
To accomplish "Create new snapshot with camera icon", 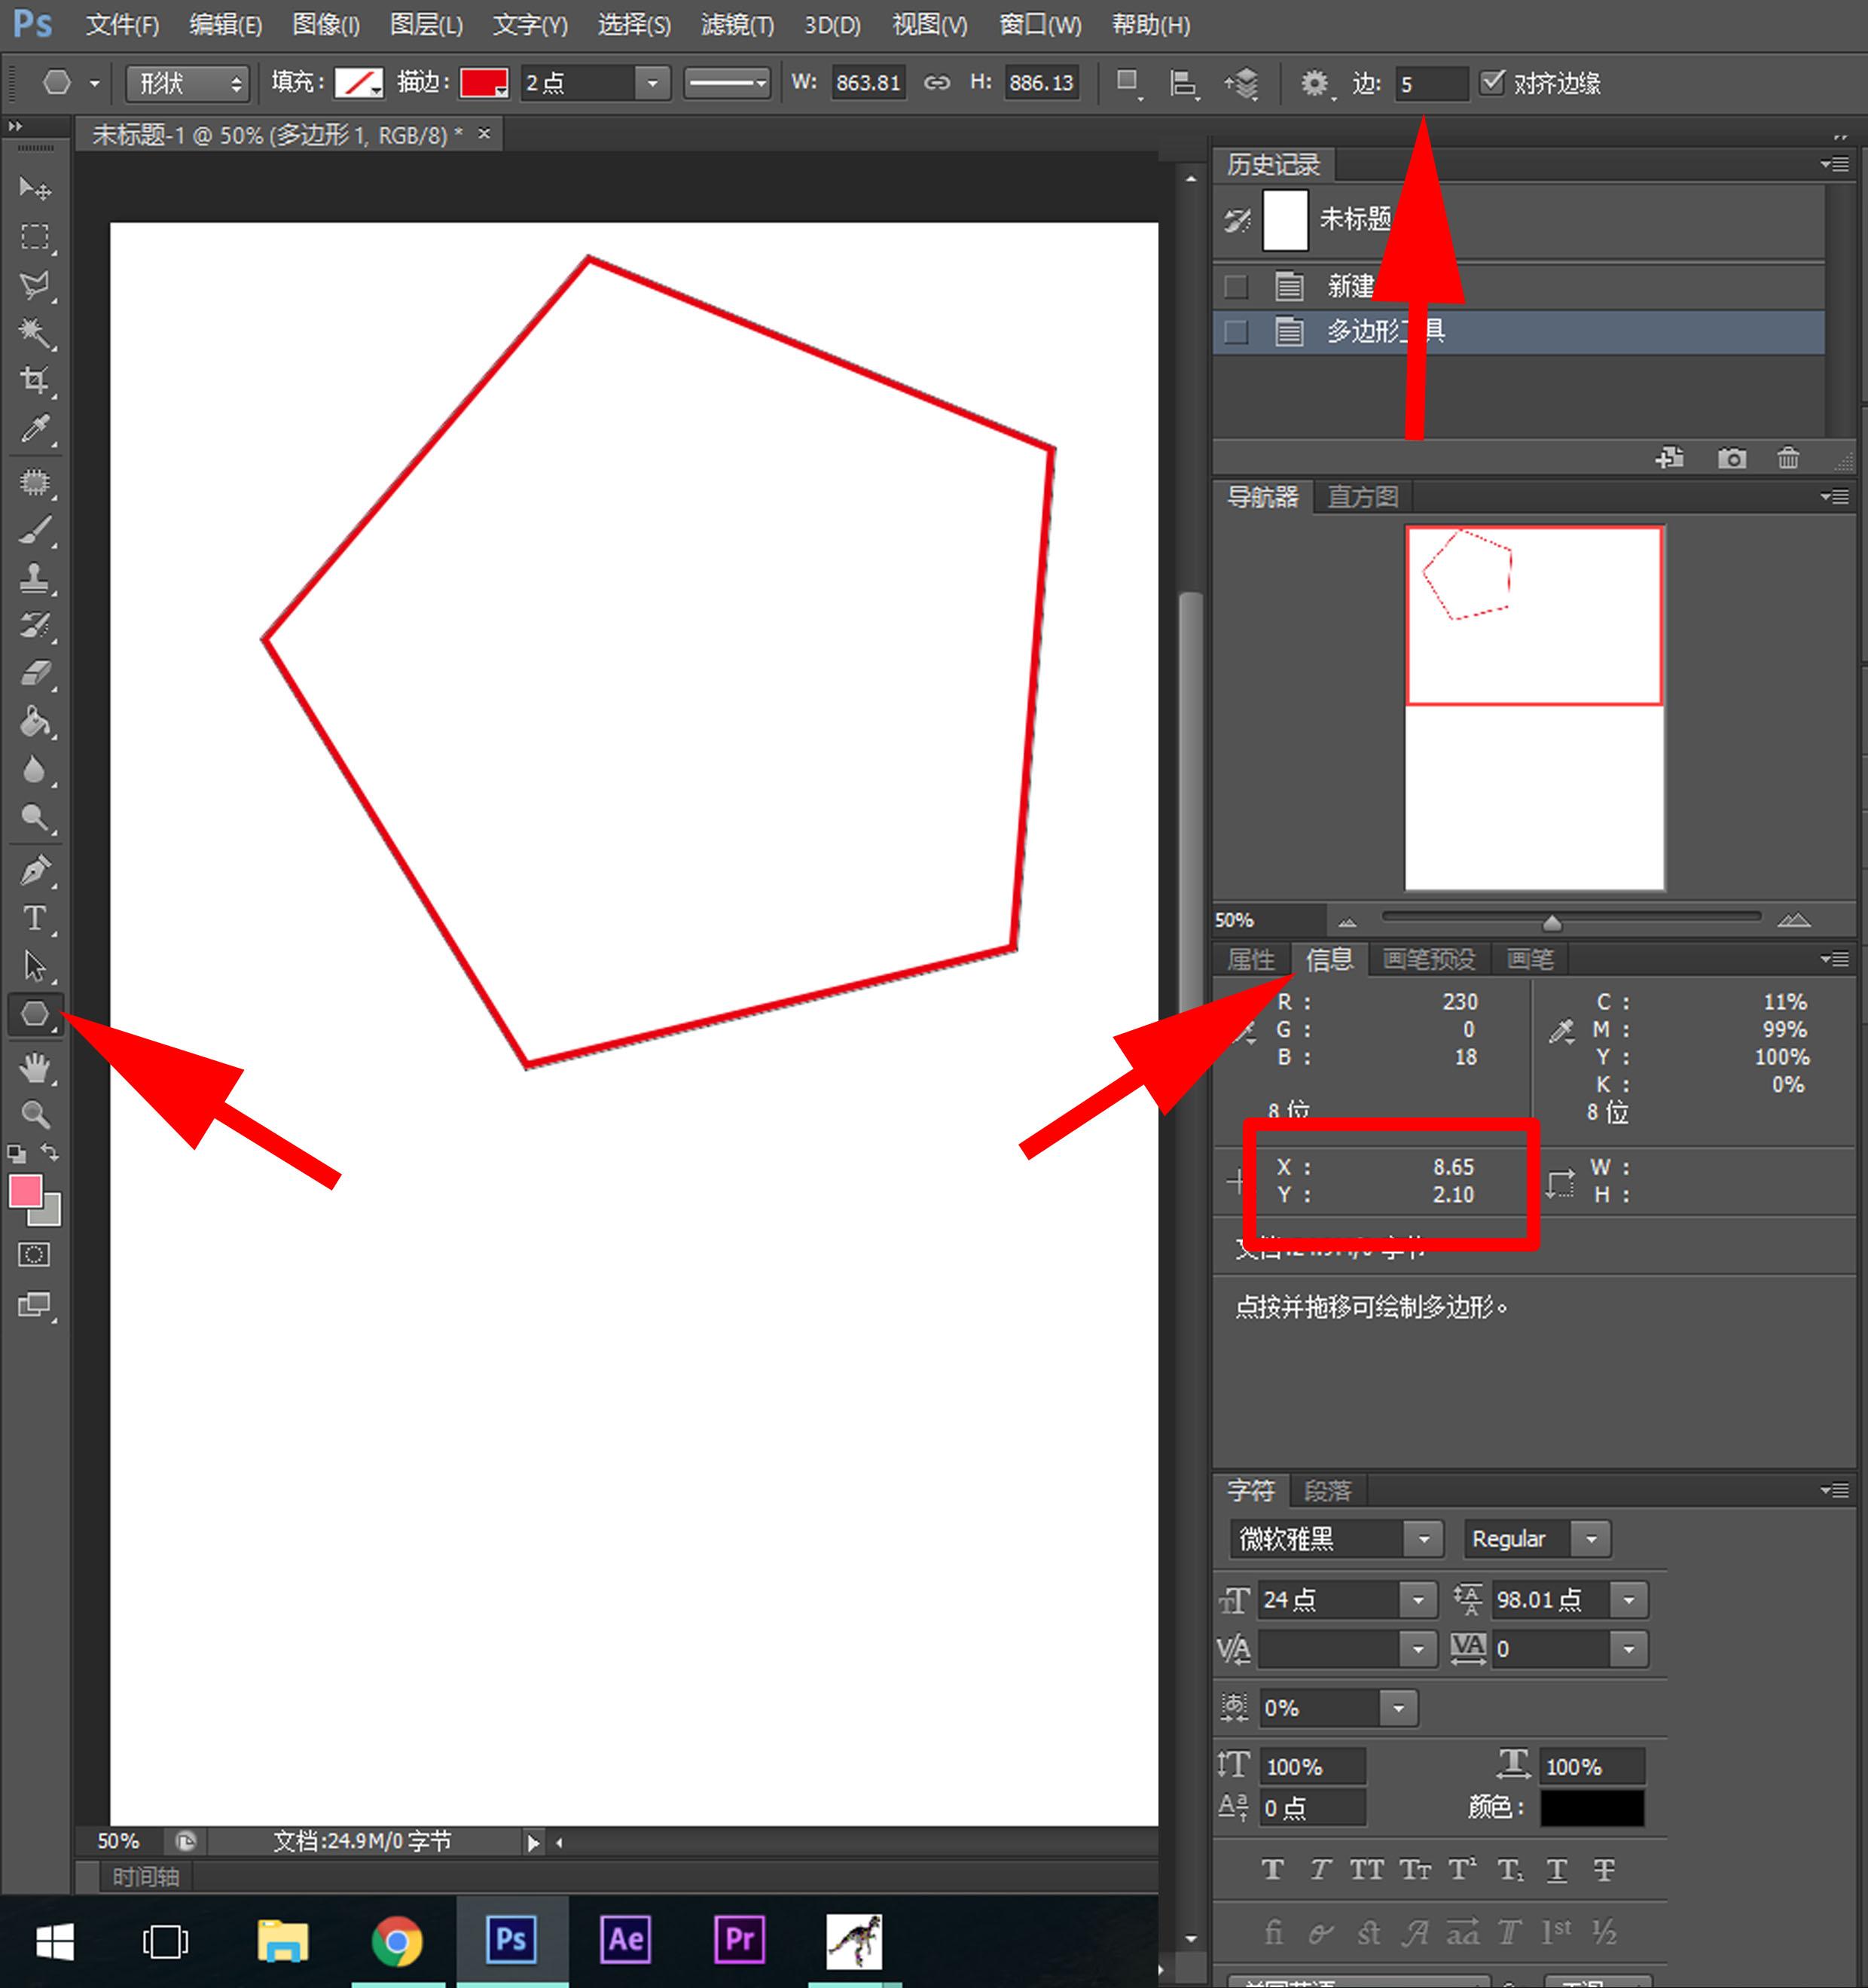I will pos(1732,458).
